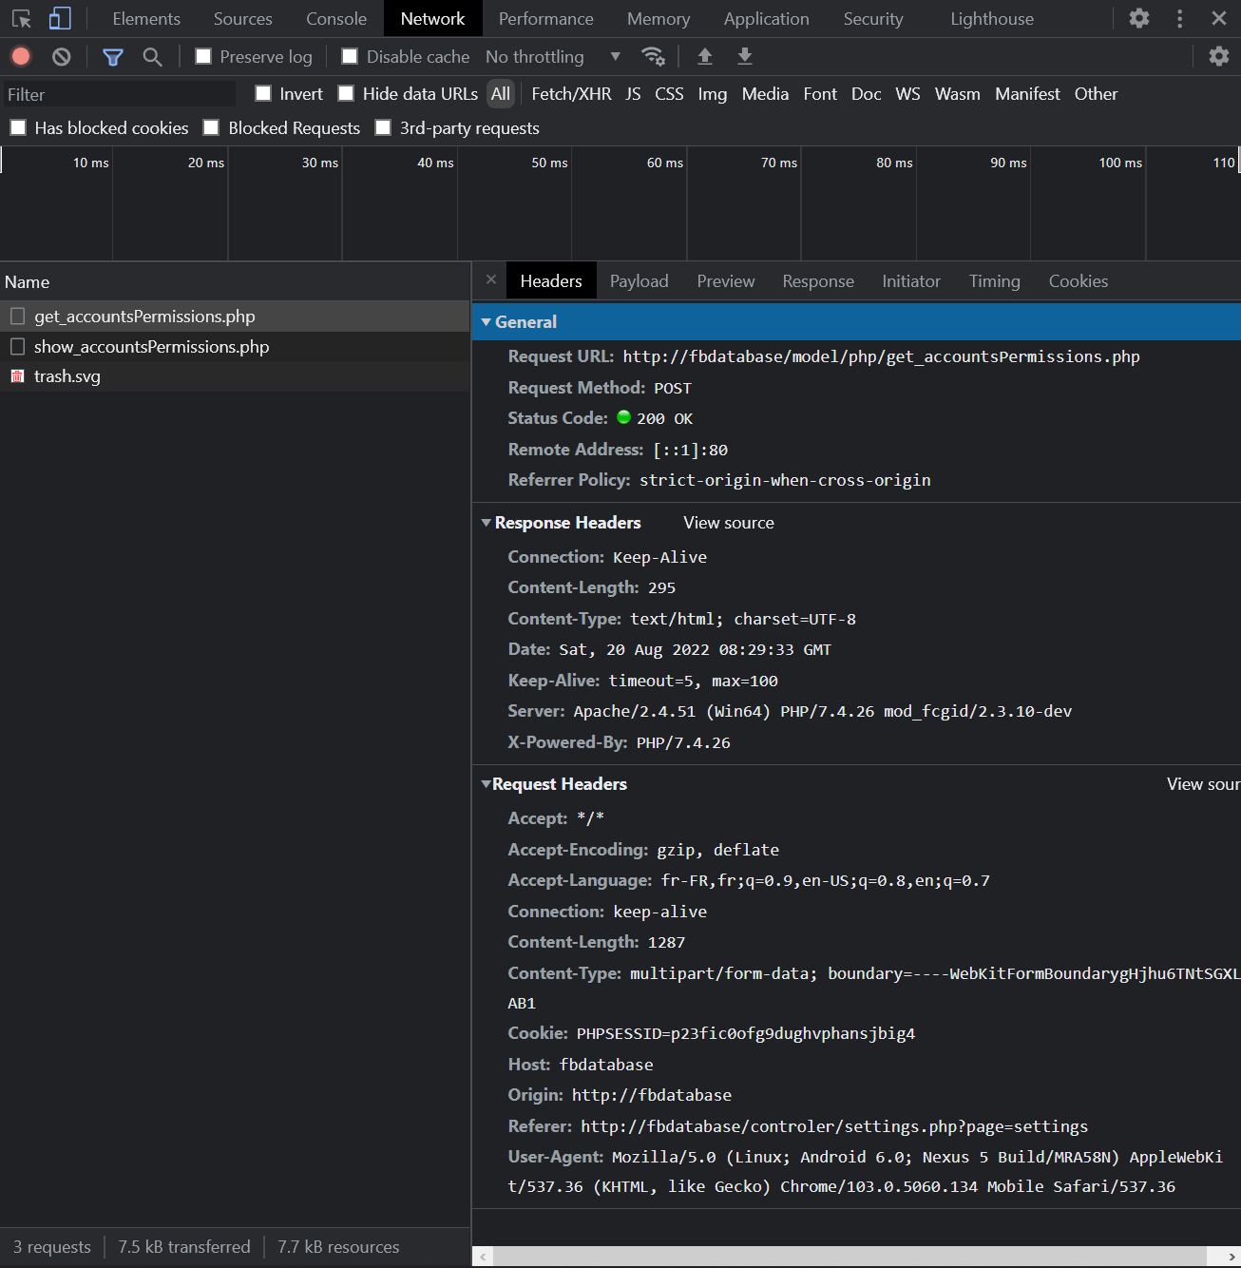
Task: Export HAR file with download arrow
Action: (x=745, y=57)
